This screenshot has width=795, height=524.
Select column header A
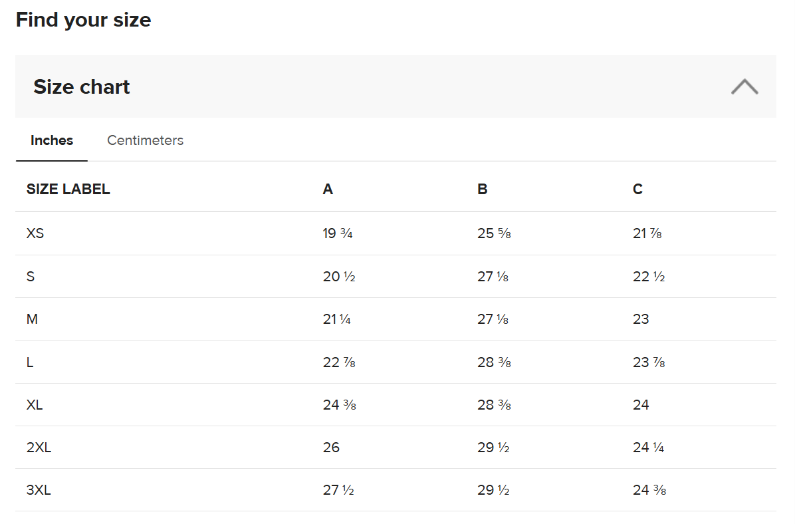[328, 190]
